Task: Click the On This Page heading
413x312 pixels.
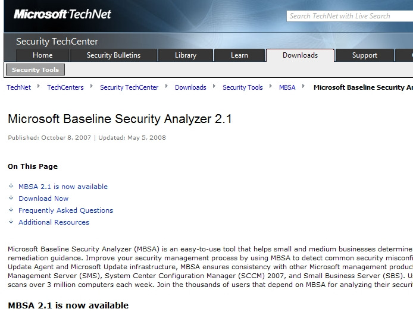Action: click(33, 166)
